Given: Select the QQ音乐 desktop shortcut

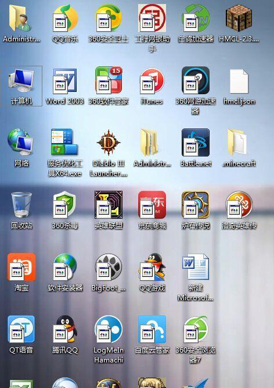Looking at the screenshot, I should tap(65, 19).
